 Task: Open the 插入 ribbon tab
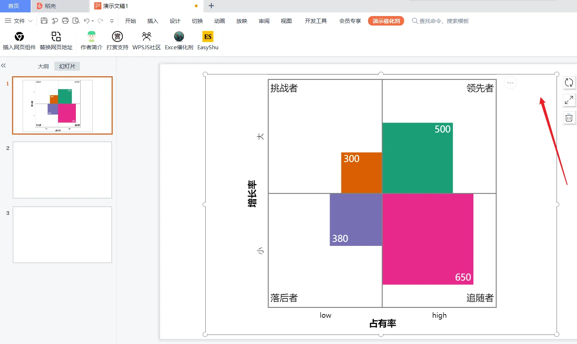coord(153,21)
